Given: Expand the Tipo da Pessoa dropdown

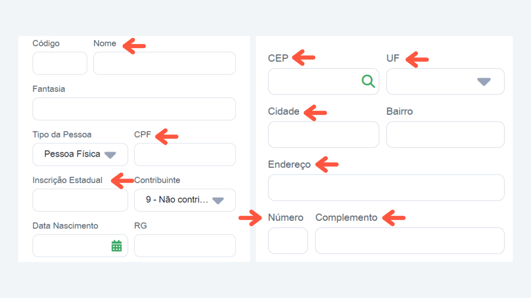Looking at the screenshot, I should (x=110, y=155).
